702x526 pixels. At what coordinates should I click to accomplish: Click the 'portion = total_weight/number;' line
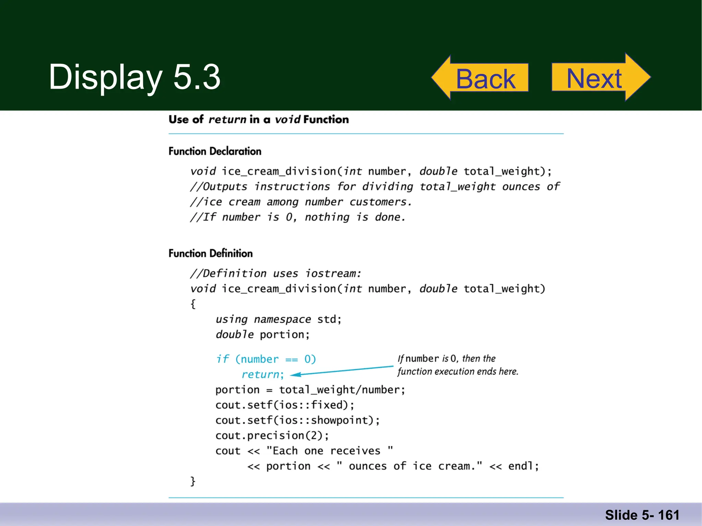coord(310,390)
